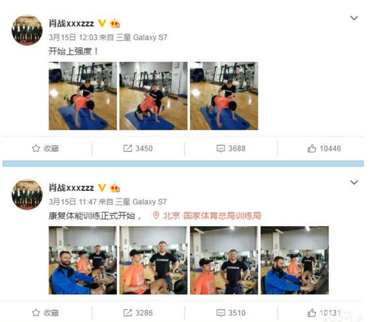Open comments on first post showing 3688

coord(231,149)
